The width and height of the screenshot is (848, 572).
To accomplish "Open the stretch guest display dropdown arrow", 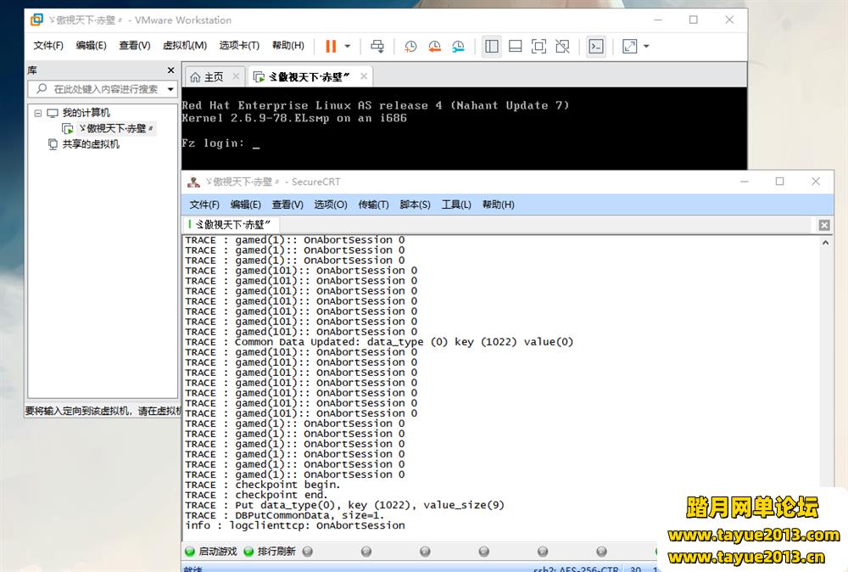I will pyautogui.click(x=646, y=46).
